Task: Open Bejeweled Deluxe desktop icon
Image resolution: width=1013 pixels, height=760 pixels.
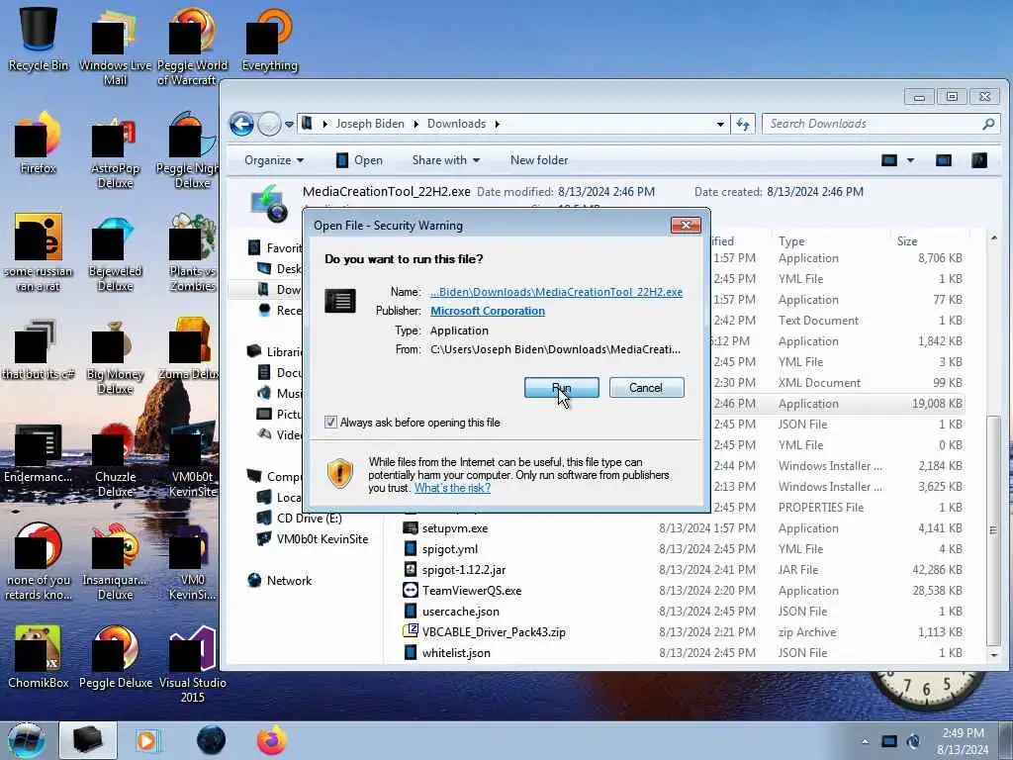Action: [x=115, y=253]
